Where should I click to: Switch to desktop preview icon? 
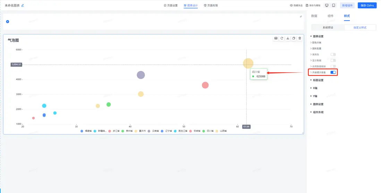pyautogui.click(x=327, y=5)
